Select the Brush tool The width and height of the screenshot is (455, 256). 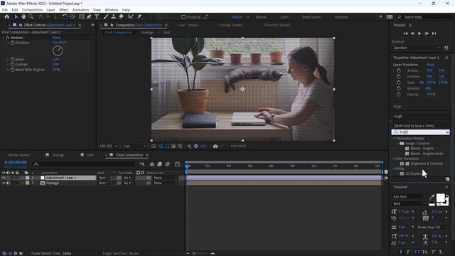pyautogui.click(x=106, y=17)
